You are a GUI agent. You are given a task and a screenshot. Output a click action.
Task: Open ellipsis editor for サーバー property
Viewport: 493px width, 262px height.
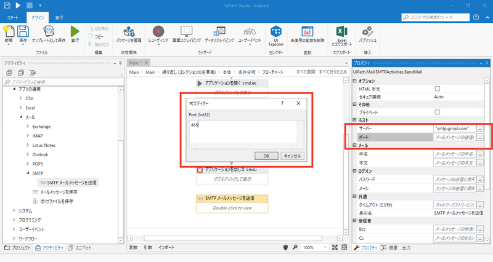480,129
